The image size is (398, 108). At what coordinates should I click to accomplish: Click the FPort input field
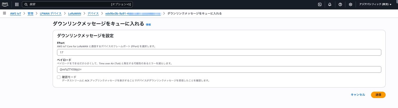tap(219, 52)
